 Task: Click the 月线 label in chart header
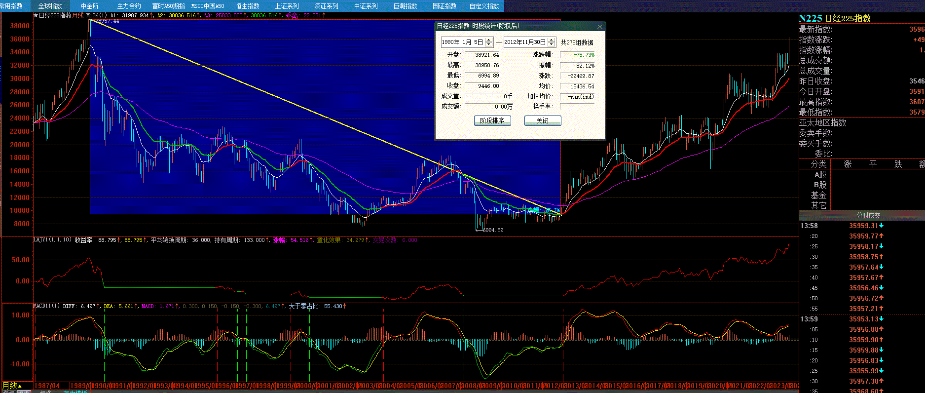point(78,15)
